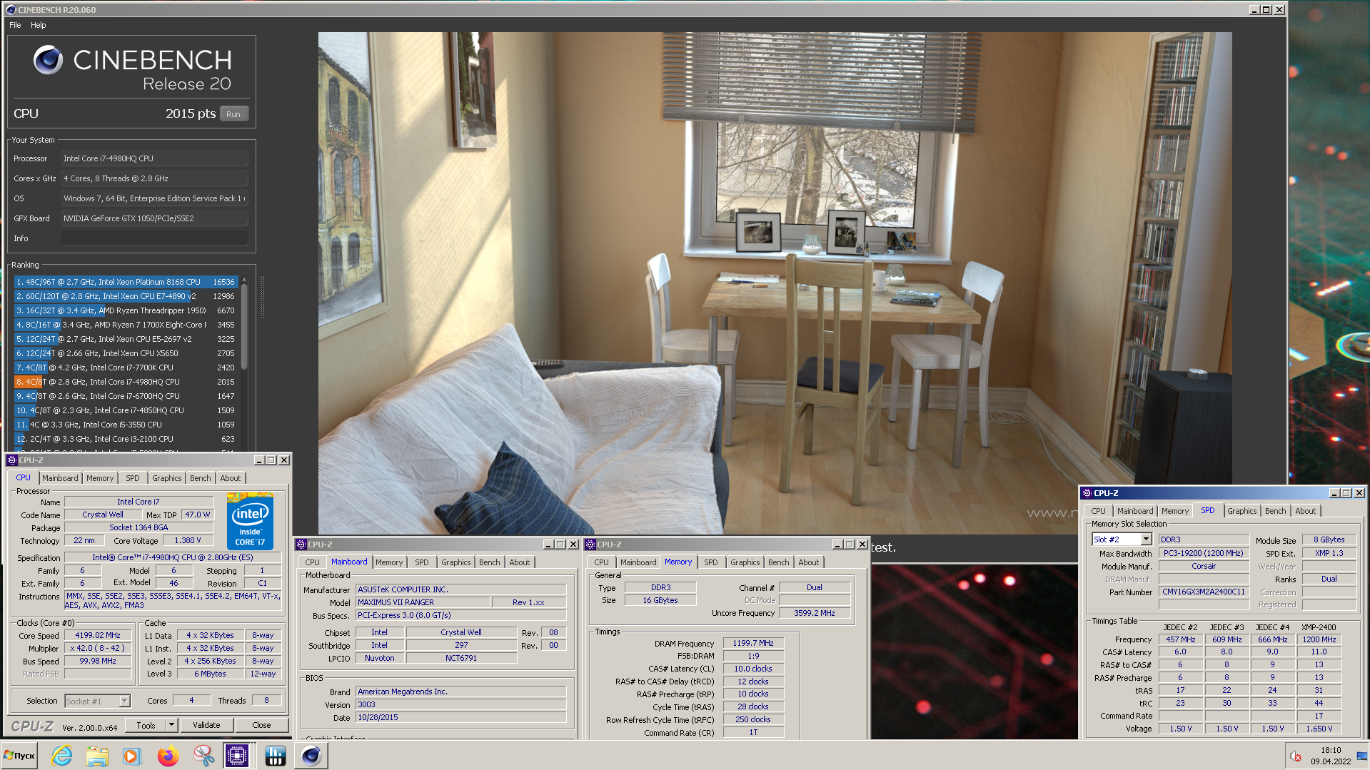This screenshot has width=1370, height=770.
Task: Select ranking row Xeon CPU X5650
Action: point(125,353)
